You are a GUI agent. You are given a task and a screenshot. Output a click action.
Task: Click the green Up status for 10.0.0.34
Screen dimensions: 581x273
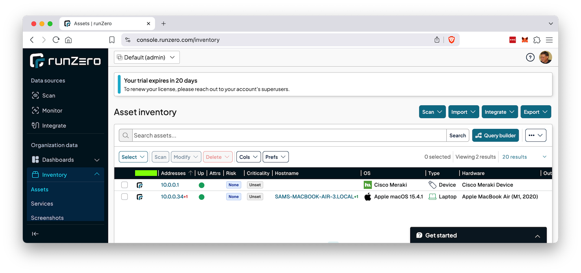pyautogui.click(x=201, y=197)
